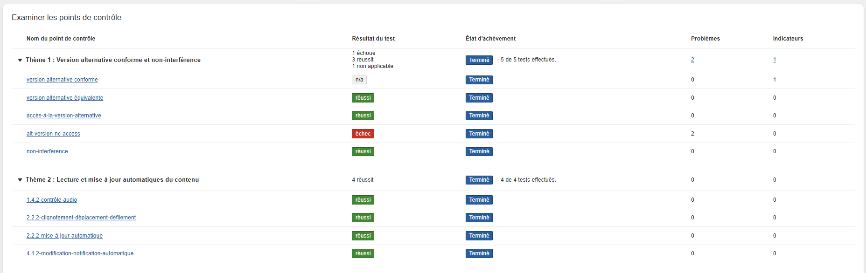
Task: Open accès-à-la-version-alternative checkpoint
Action: (x=63, y=116)
